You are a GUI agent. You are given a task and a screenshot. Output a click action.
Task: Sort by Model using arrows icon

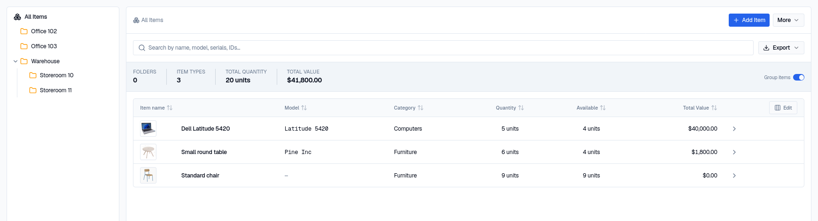coord(304,108)
